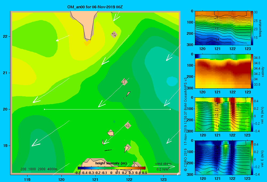Click the '-0.4' tick on the vel. N scale
Viewport: 267px width, 182px height.
click(257, 131)
